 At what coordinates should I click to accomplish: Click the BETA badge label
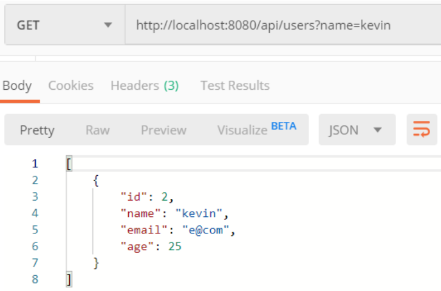click(x=284, y=126)
